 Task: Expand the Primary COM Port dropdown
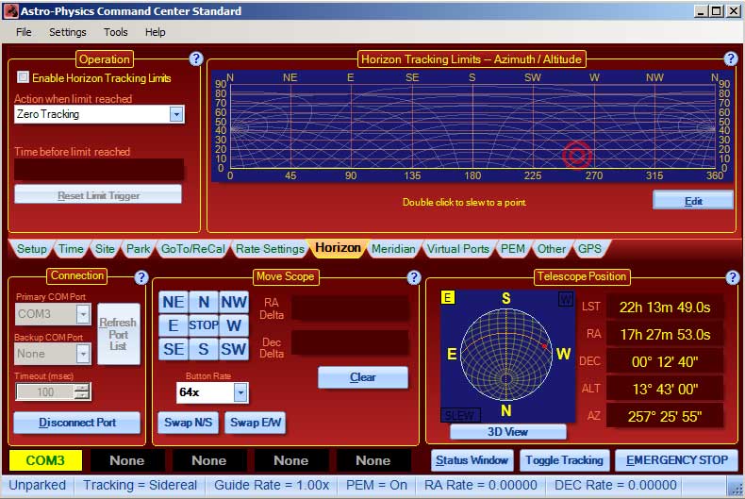click(83, 314)
